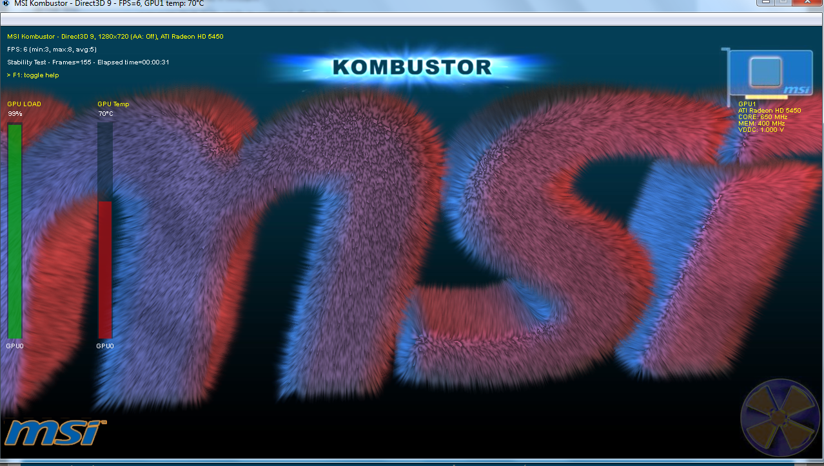
Task: Click the 'FPS: 6 (min:3, max:8, avg:5)' readout
Action: (x=52, y=50)
